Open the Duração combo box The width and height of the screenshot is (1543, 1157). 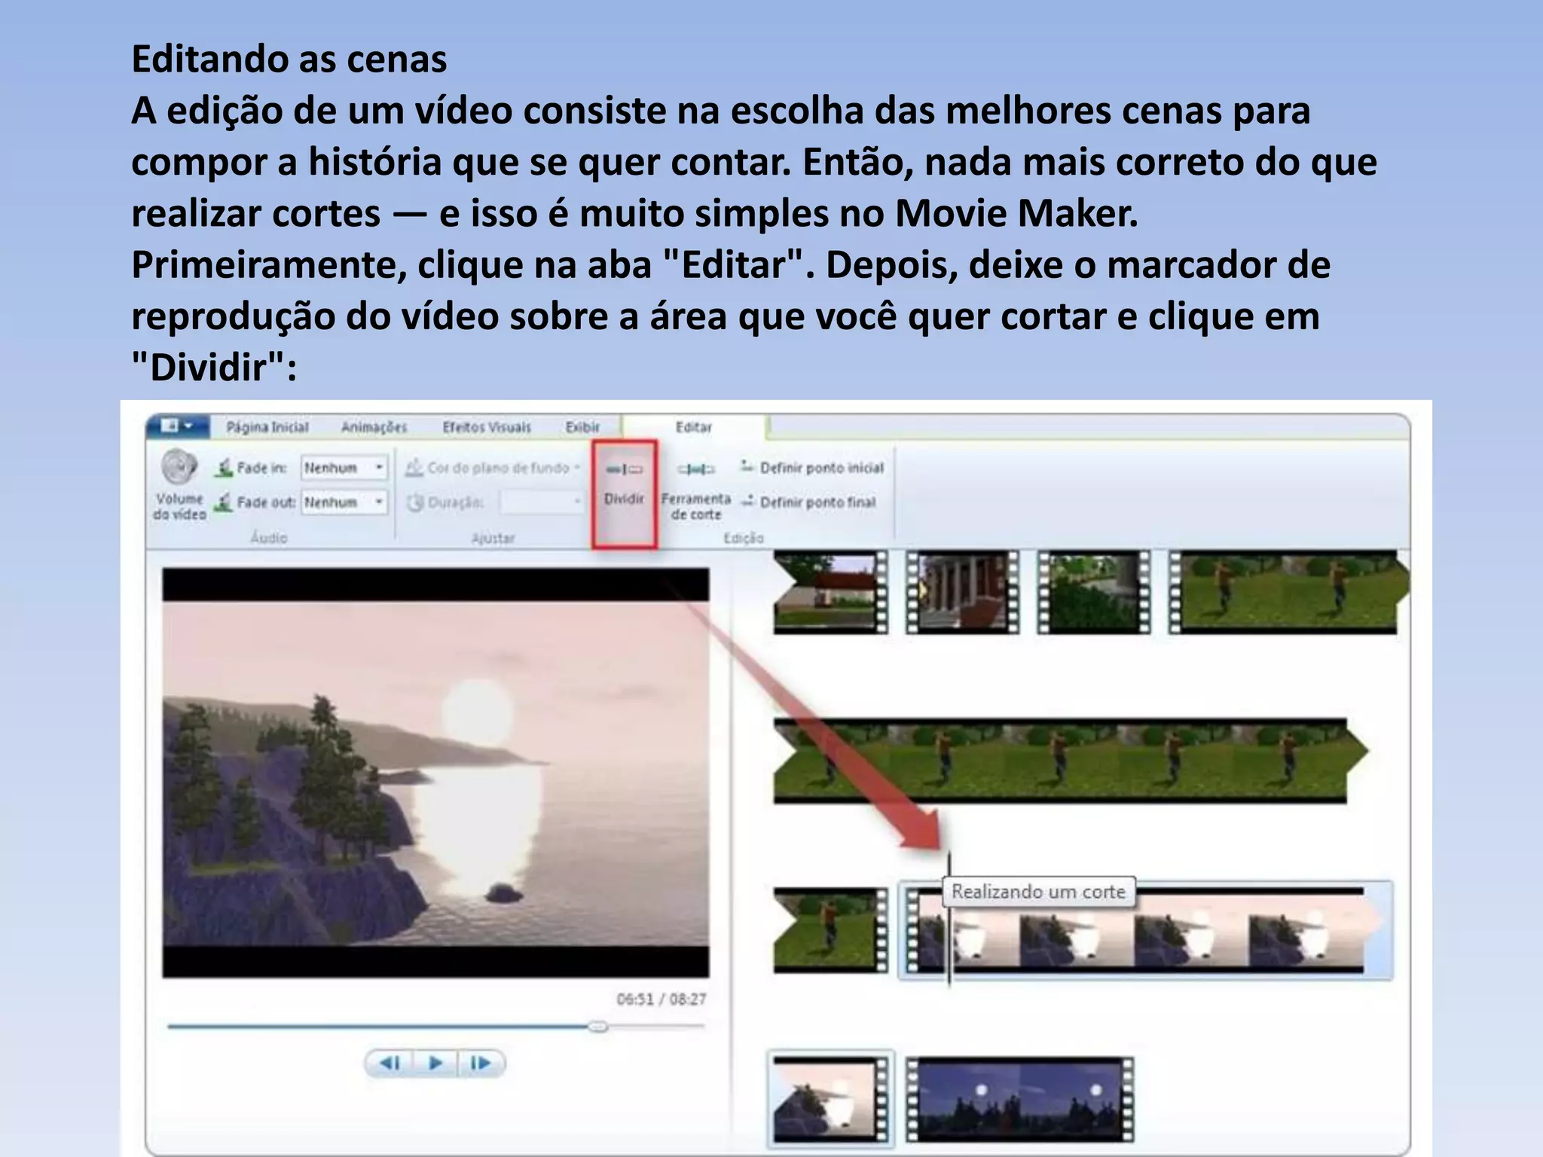coord(542,502)
